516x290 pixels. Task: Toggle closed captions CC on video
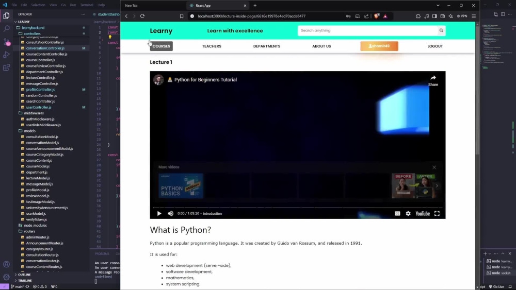click(x=397, y=213)
